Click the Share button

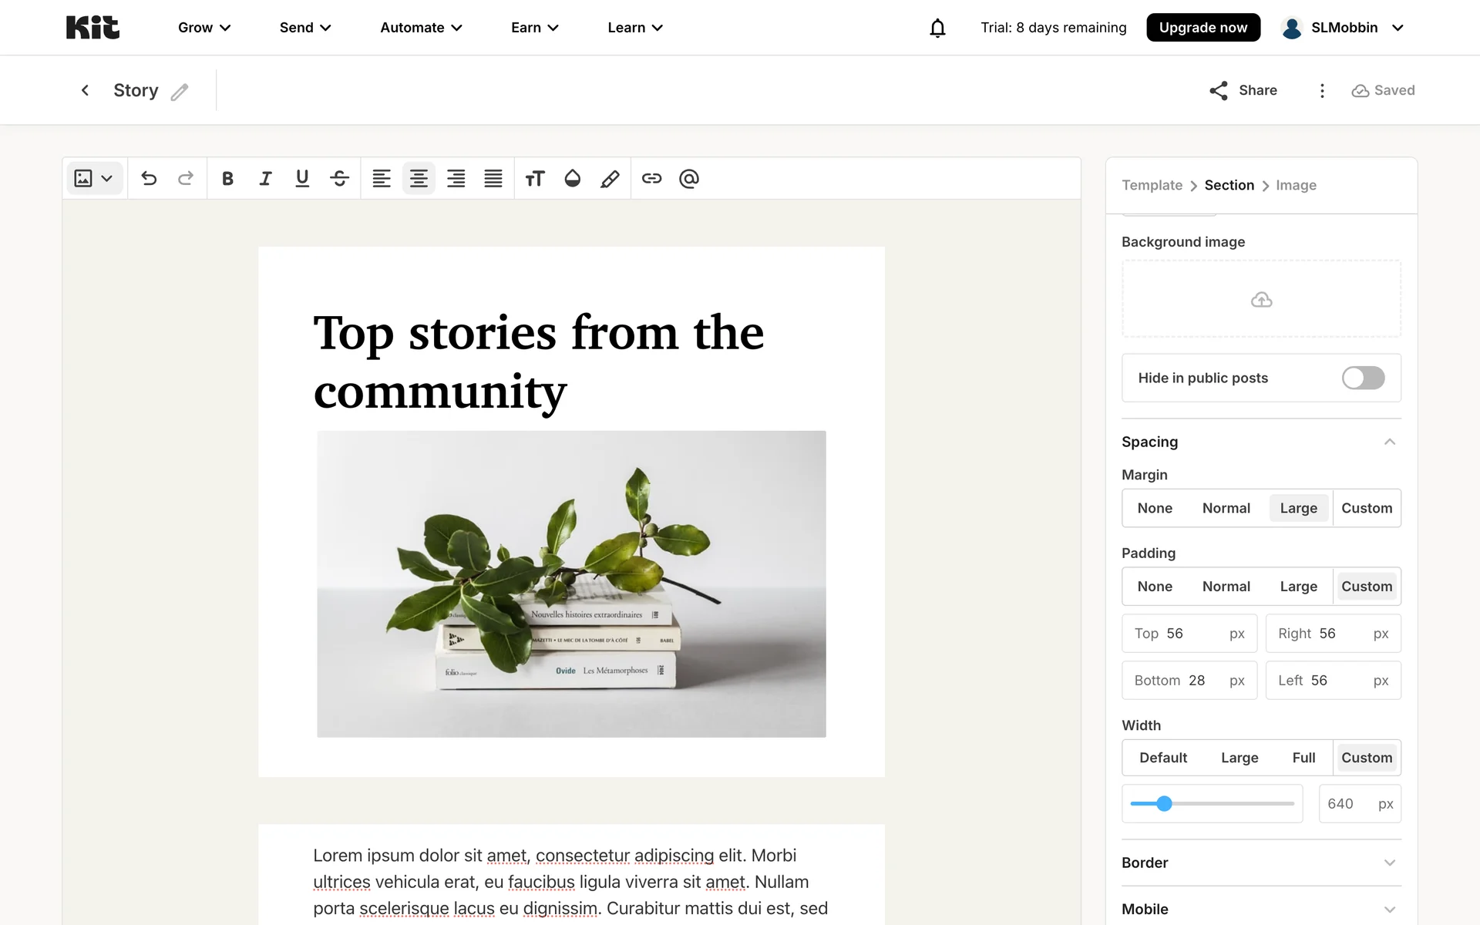tap(1243, 90)
